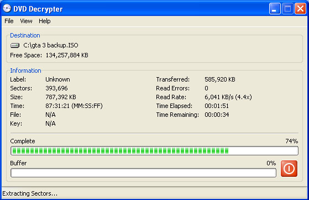
Task: Click Time value 87:31:21 (MM:SS:FF)
Action: click(x=74, y=106)
